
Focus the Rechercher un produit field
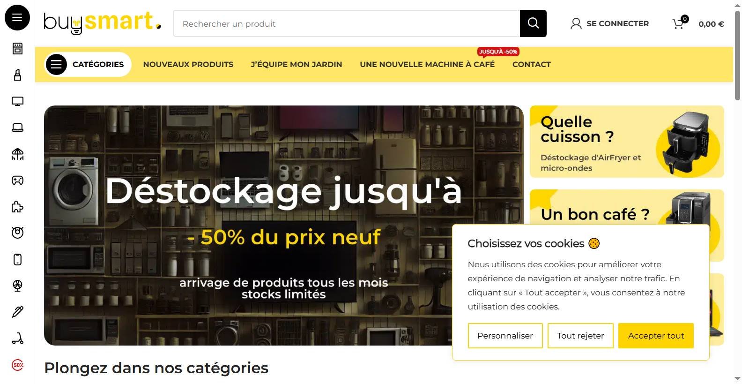[x=347, y=23]
